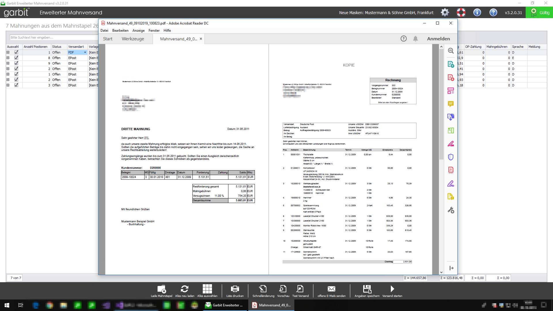The image size is (553, 311).
Task: Click the Lade Mahnstapel toolbar icon
Action: coord(162,289)
